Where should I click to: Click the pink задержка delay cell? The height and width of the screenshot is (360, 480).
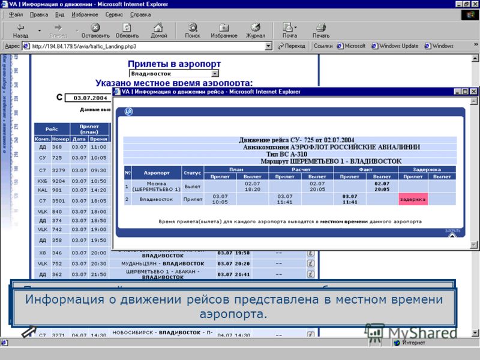[x=413, y=199]
